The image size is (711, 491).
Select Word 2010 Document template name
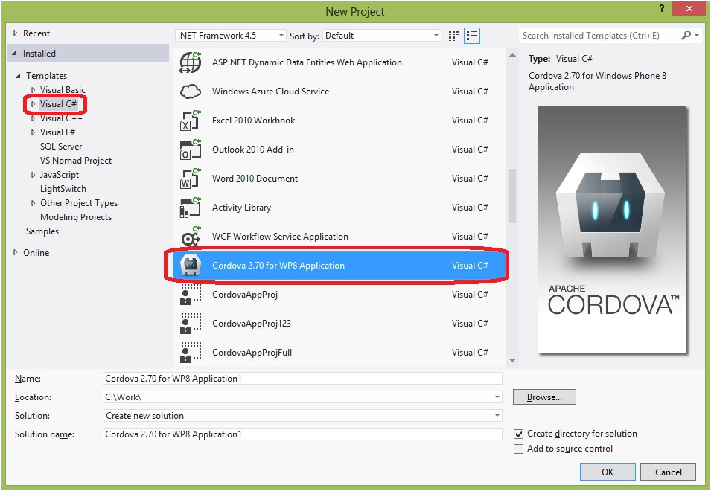(x=255, y=179)
